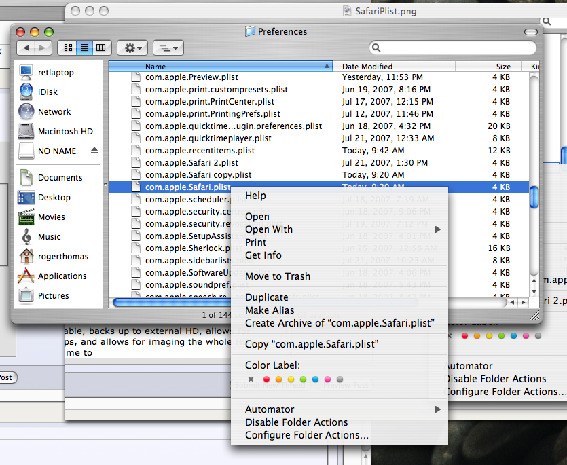This screenshot has width=567, height=465.
Task: Click the com.apple.Safari.plist file icon
Action: [x=136, y=187]
